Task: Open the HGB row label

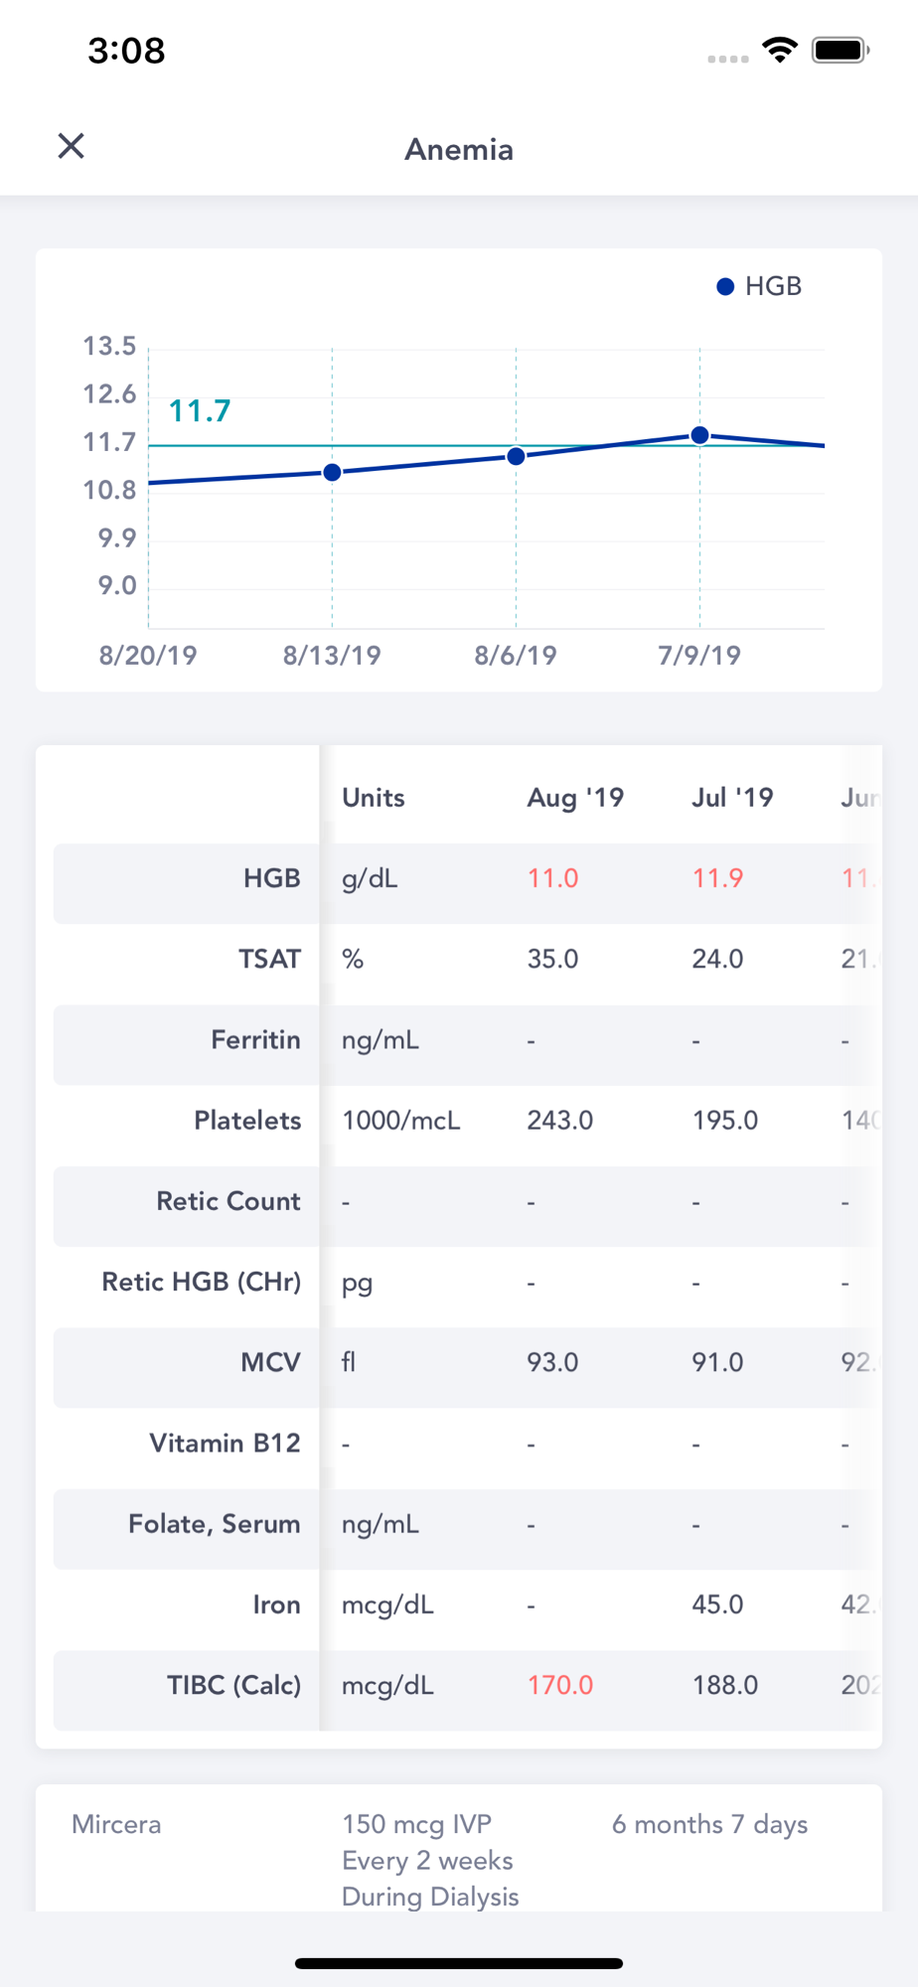Action: (271, 878)
